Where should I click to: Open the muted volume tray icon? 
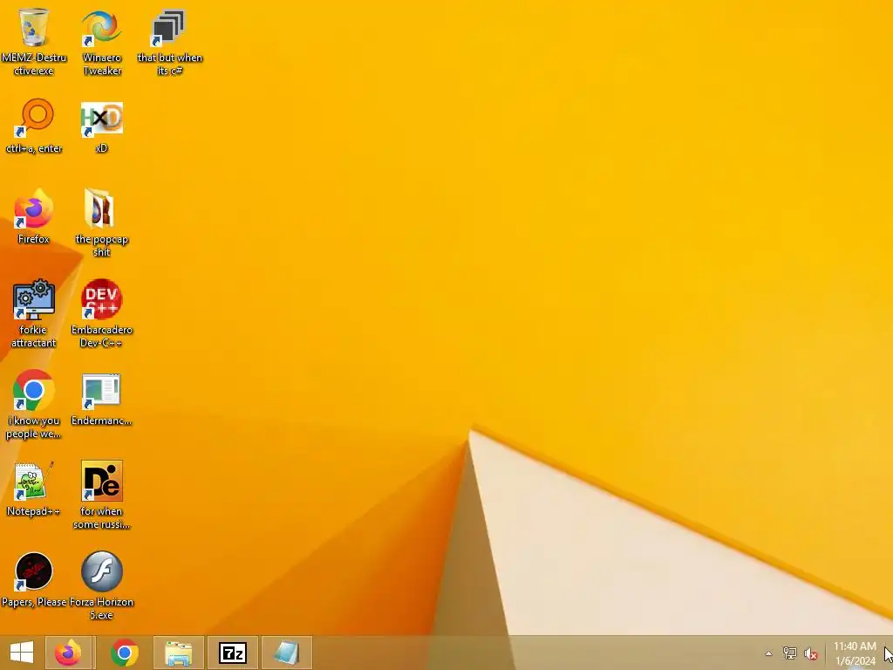tap(811, 653)
